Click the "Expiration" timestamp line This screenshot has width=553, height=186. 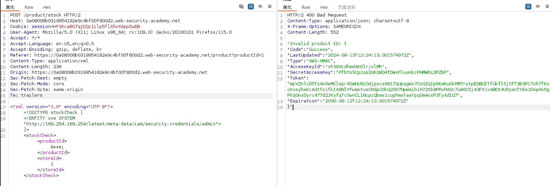click(348, 101)
